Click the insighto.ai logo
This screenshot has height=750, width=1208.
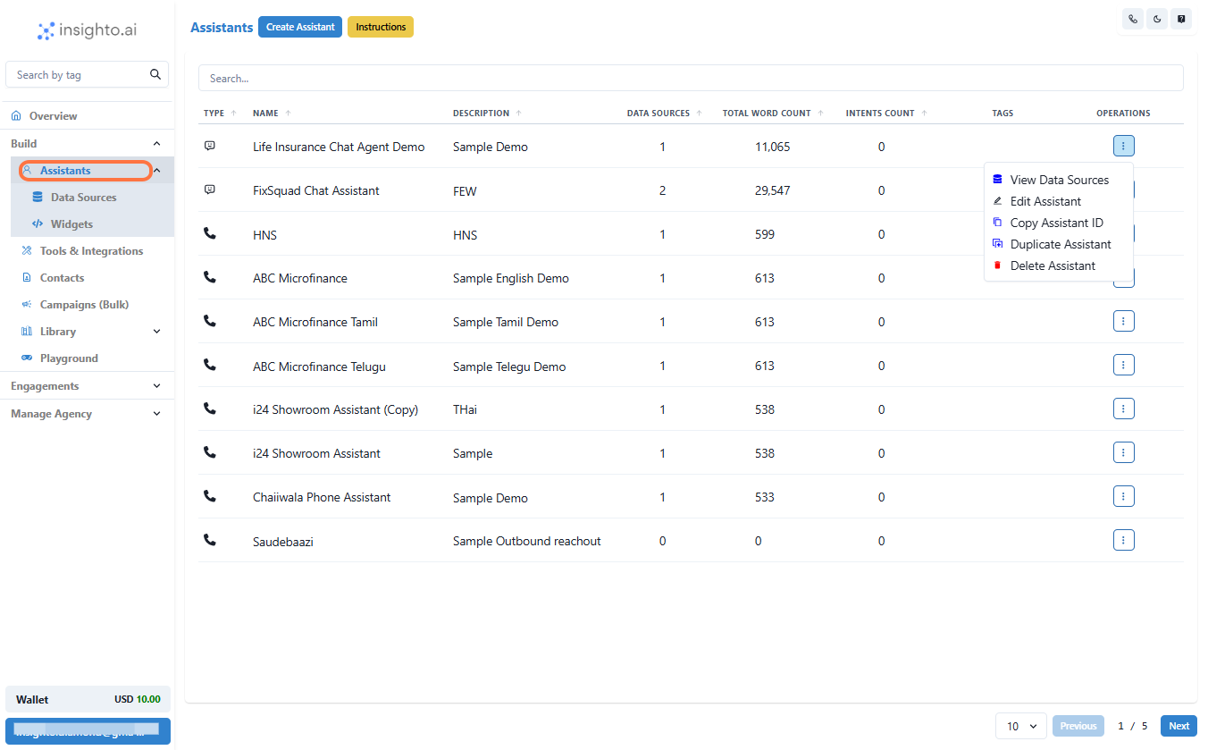point(87,31)
